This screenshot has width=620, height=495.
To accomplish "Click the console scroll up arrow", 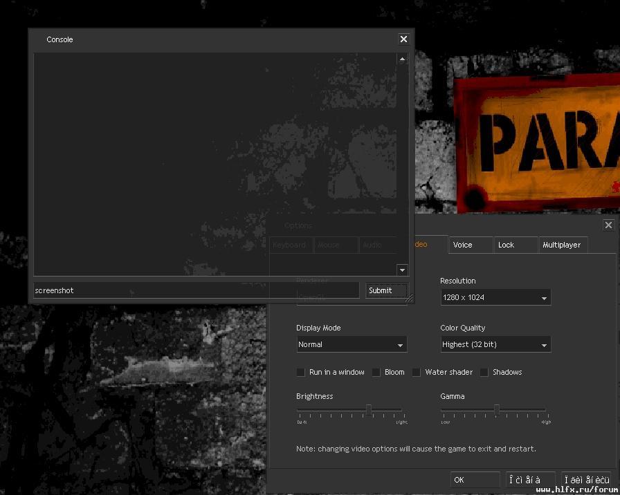I will [402, 59].
